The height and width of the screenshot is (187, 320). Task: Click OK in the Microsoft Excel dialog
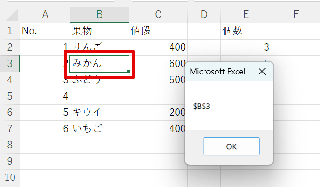(231, 146)
